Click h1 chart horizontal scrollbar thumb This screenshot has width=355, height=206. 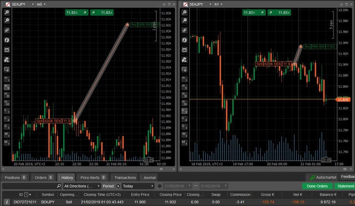click(x=345, y=169)
